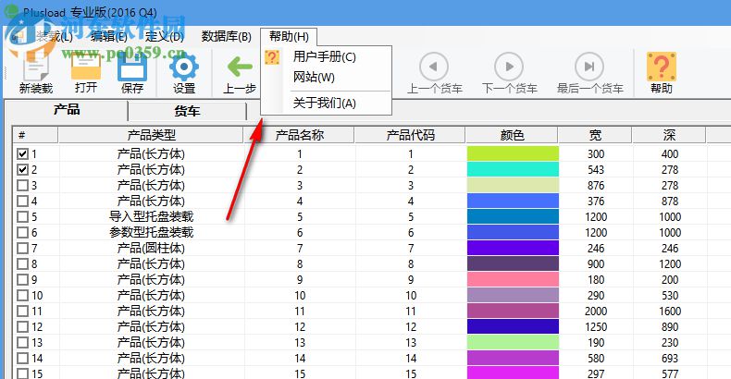Click width value 190 in row 13
The width and height of the screenshot is (731, 379).
[596, 343]
